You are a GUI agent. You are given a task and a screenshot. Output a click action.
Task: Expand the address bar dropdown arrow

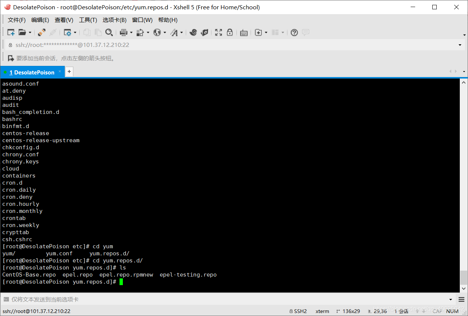tap(460, 45)
